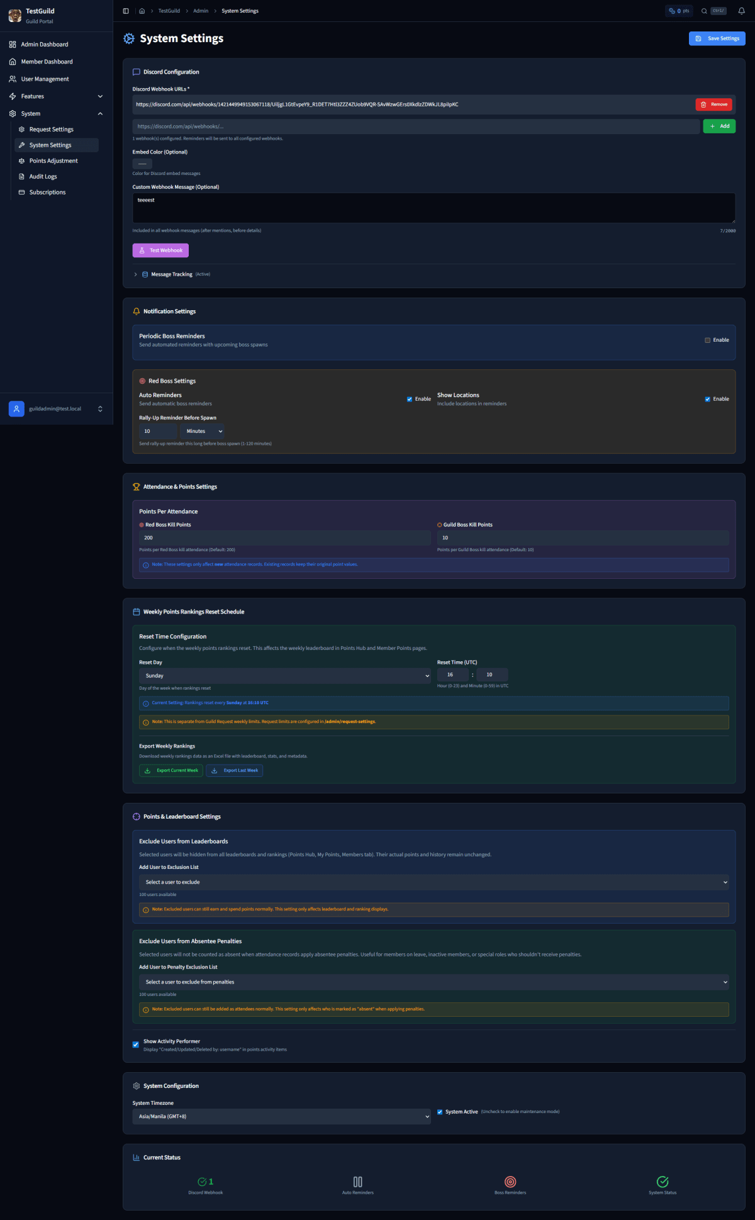Click the Attendance trophy icon
The height and width of the screenshot is (1220, 755).
(x=137, y=487)
